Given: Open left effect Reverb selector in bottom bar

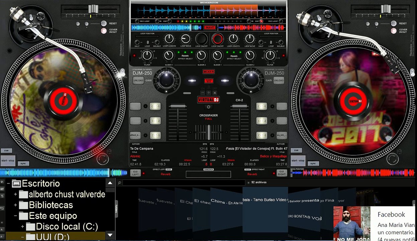Looking at the screenshot, I should point(166,174).
